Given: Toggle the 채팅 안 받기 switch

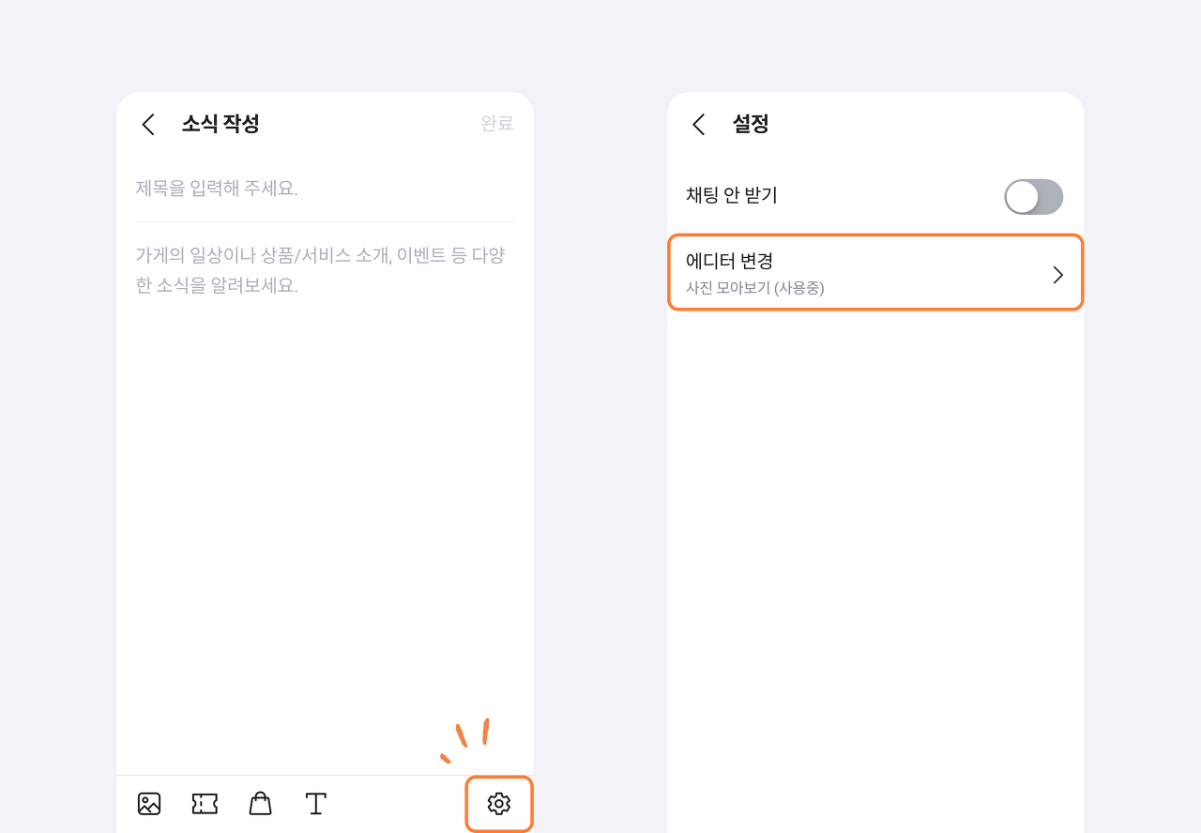Looking at the screenshot, I should click(x=1033, y=197).
